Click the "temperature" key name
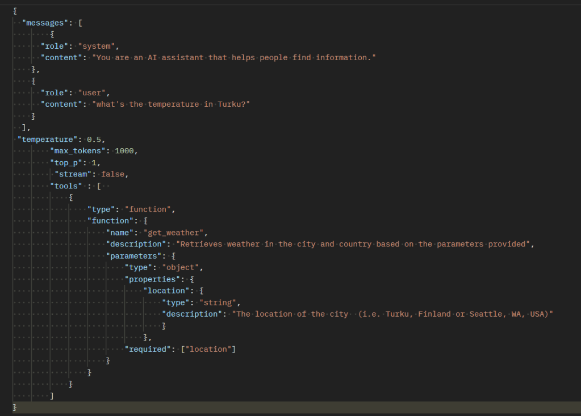 click(48, 139)
